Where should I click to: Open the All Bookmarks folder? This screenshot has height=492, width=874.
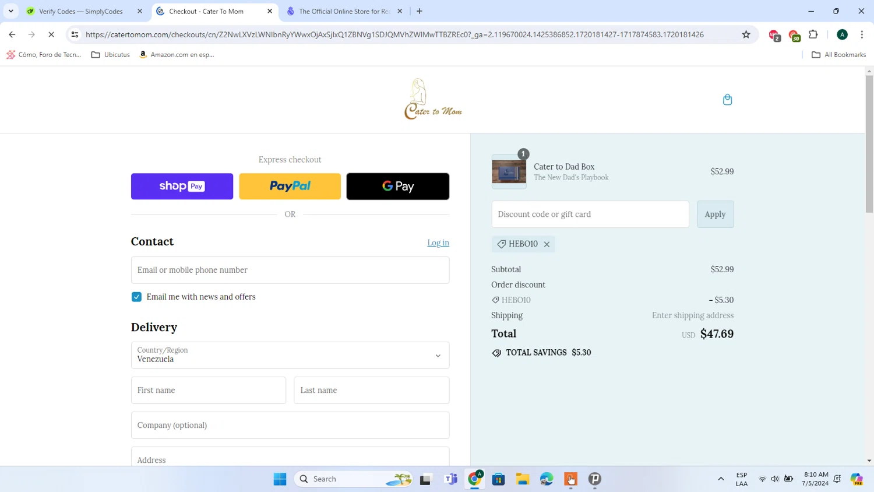838,55
